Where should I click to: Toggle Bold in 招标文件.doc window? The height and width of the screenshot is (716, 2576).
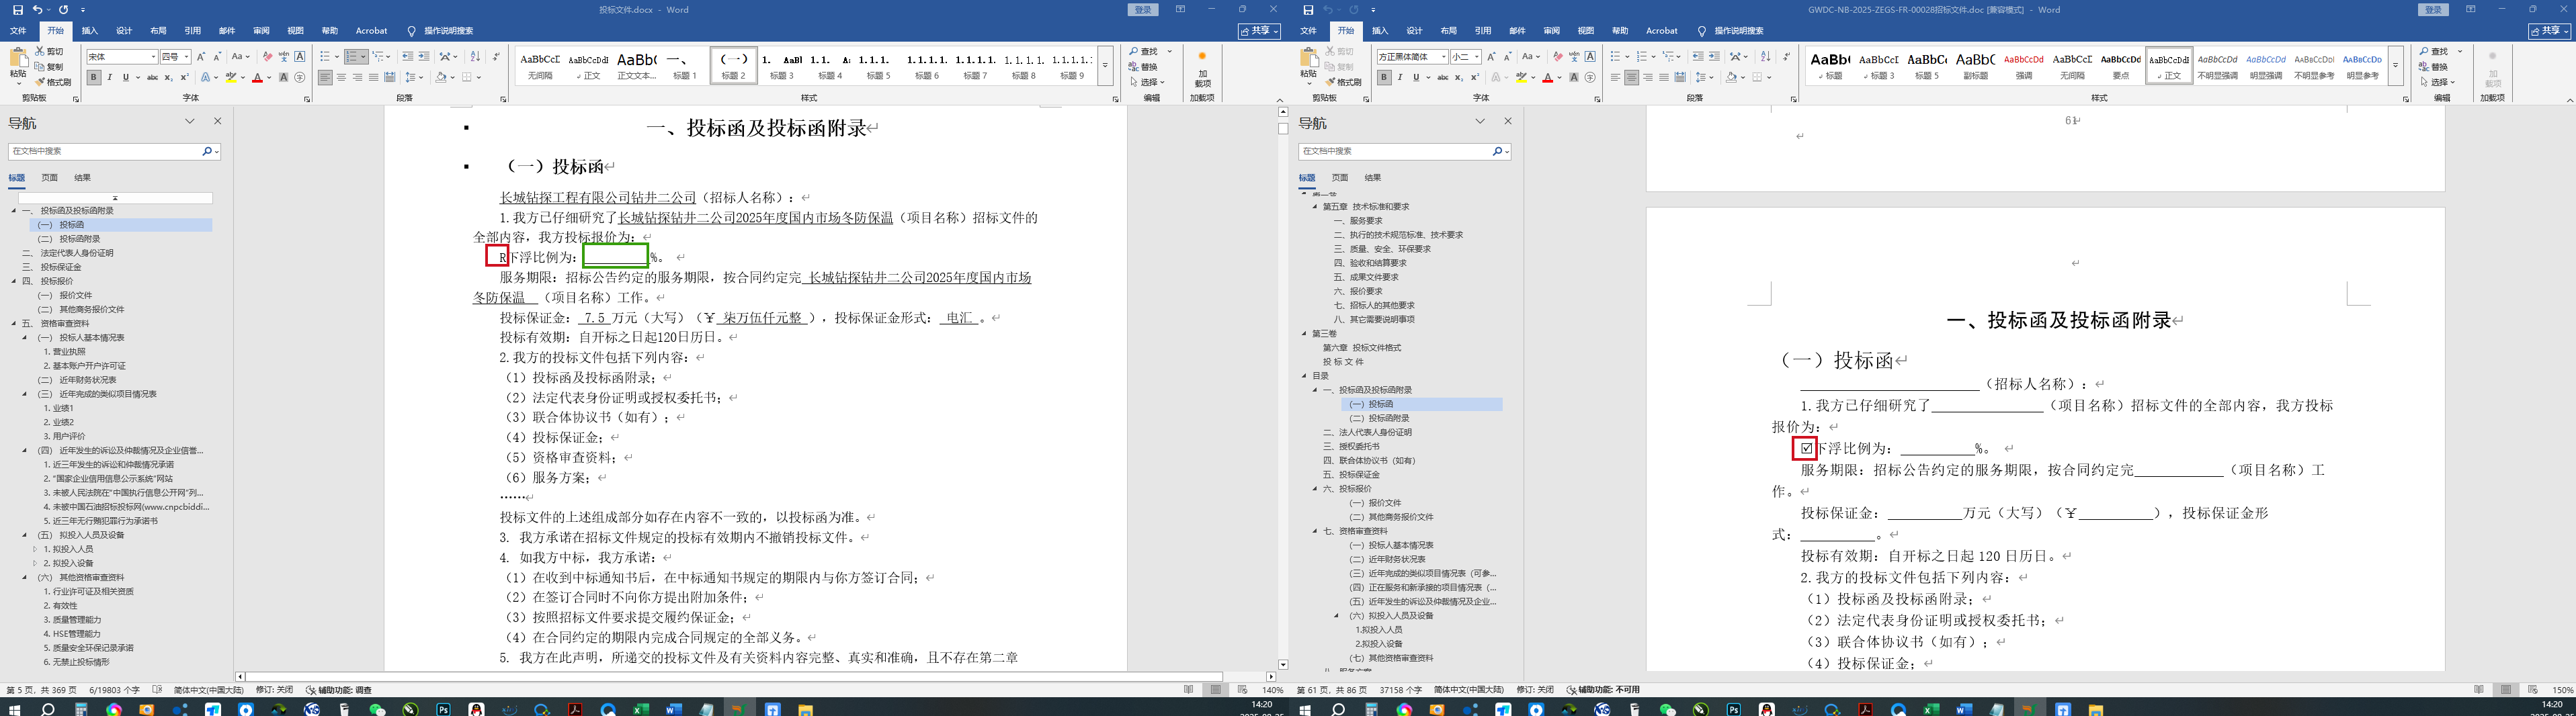tap(1384, 77)
